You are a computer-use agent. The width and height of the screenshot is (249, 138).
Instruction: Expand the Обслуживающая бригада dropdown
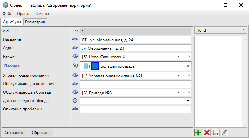click(x=189, y=92)
